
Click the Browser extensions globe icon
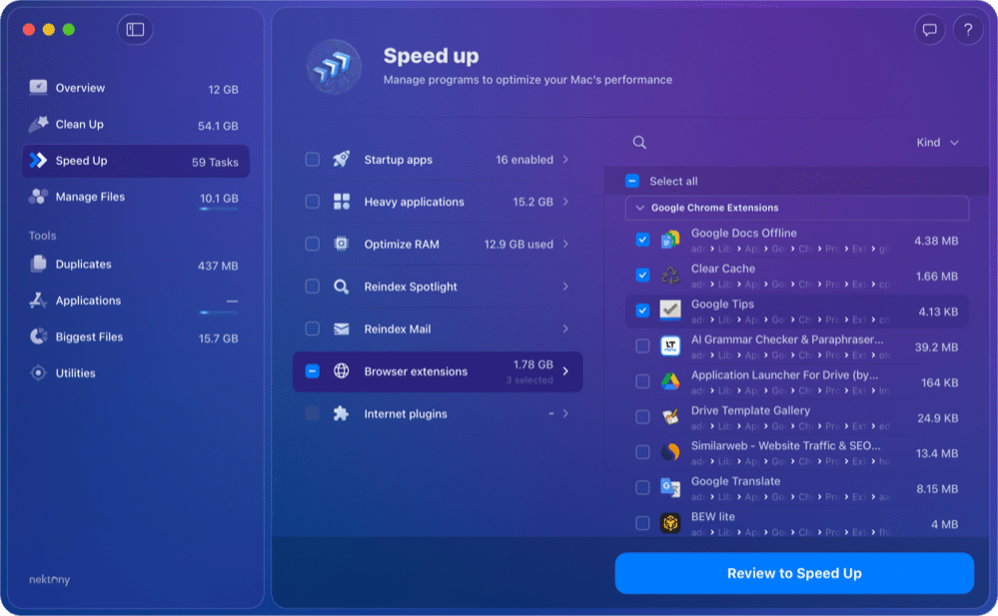pos(341,371)
